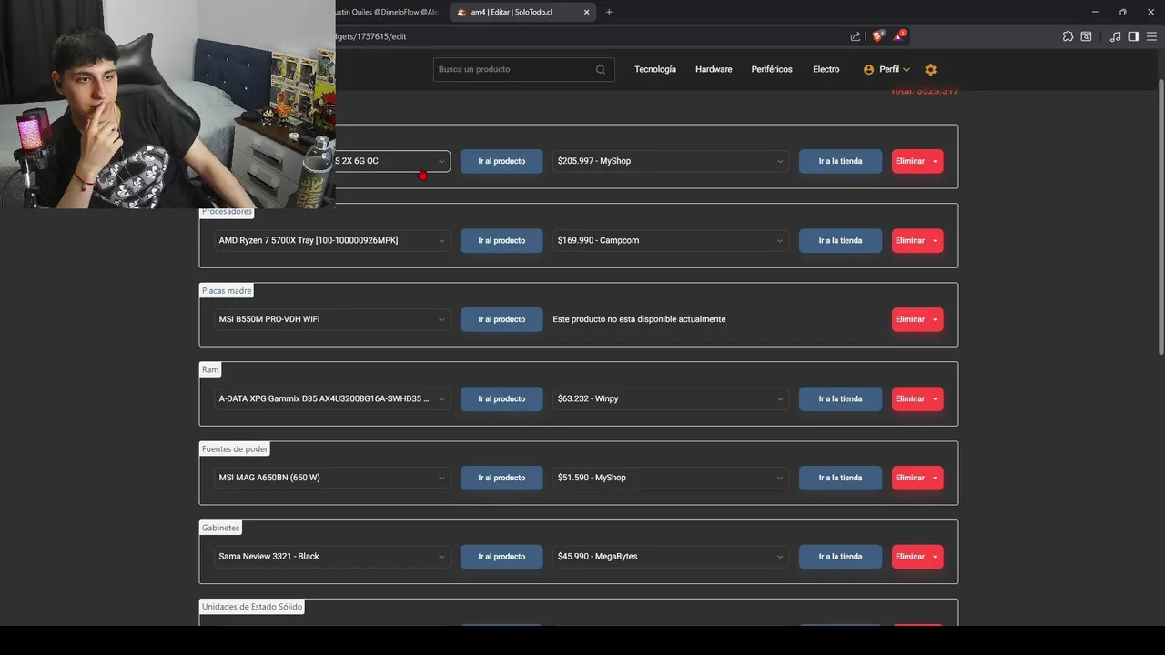
Task: Click Ir al producto in the $205.997 row
Action: (501, 161)
